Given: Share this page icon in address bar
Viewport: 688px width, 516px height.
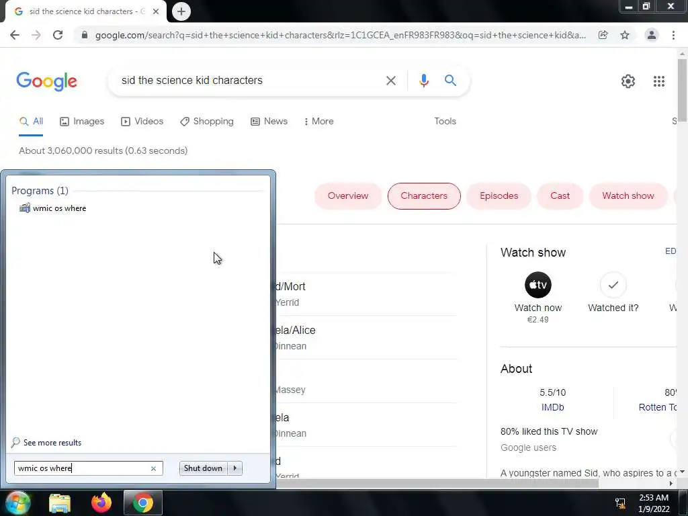Looking at the screenshot, I should coord(603,35).
